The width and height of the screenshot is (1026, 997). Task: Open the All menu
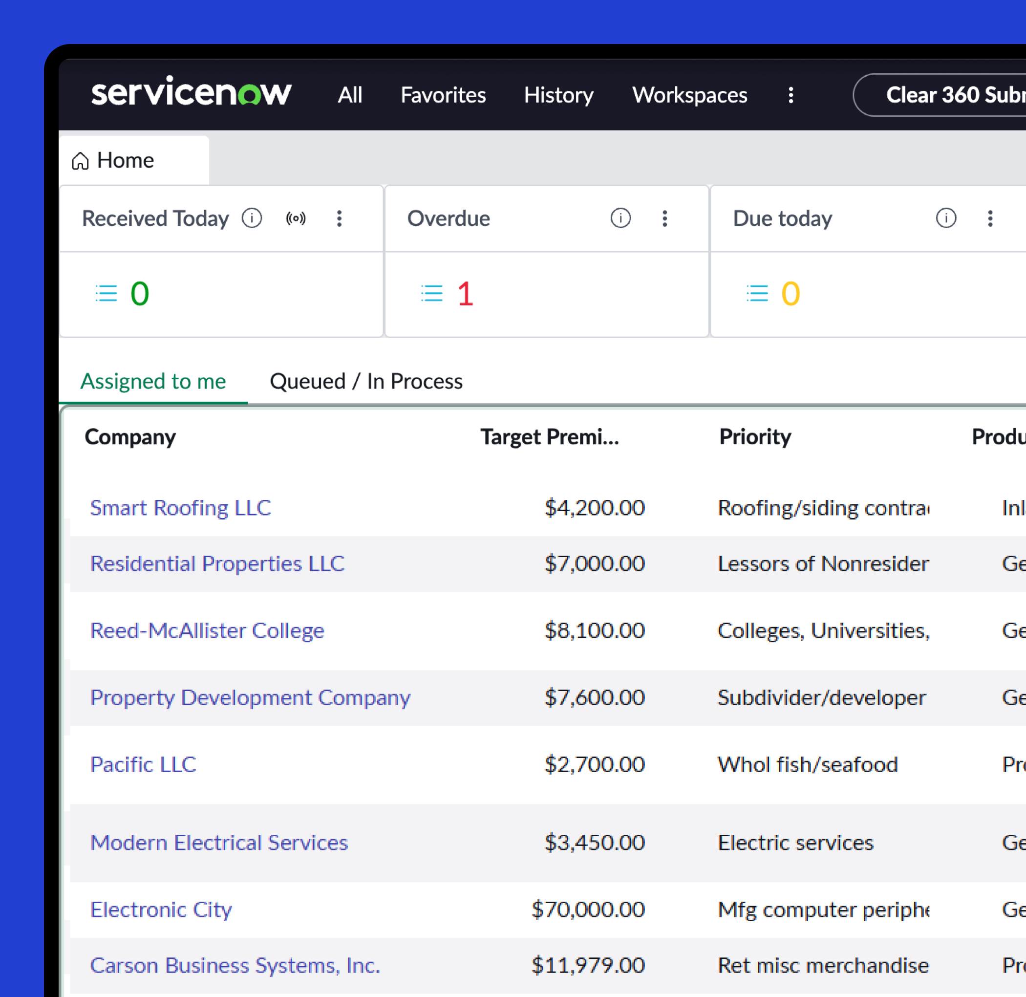(350, 95)
